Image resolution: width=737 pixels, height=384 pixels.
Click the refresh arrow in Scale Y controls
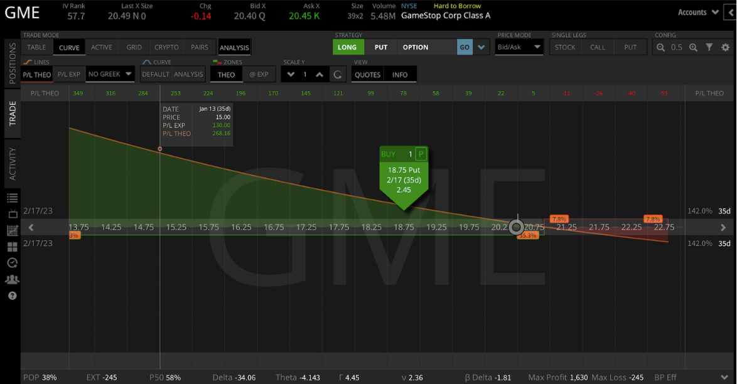click(337, 74)
